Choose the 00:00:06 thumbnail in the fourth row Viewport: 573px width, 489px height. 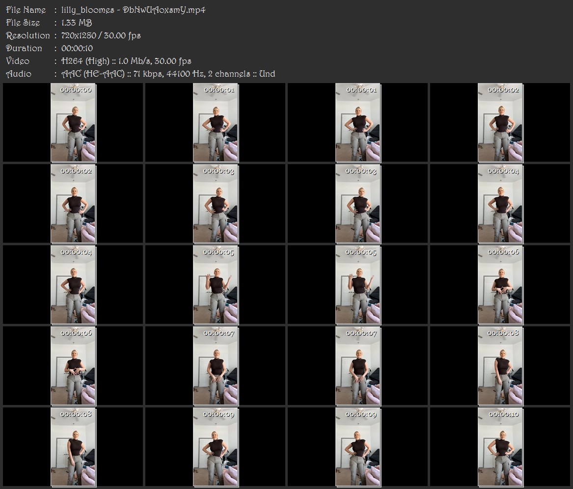pyautogui.click(x=73, y=366)
